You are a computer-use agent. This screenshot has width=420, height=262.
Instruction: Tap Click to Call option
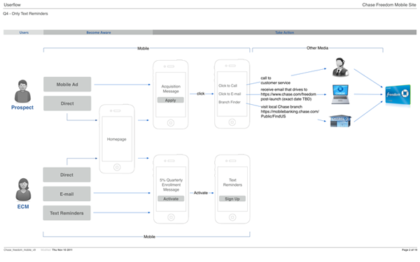[x=227, y=85]
